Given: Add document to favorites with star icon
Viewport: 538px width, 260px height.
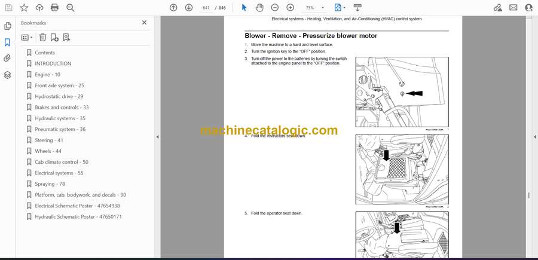Looking at the screenshot, I should (x=24, y=8).
